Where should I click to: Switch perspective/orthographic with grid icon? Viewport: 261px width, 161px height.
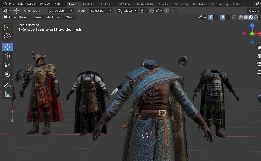click(259, 72)
